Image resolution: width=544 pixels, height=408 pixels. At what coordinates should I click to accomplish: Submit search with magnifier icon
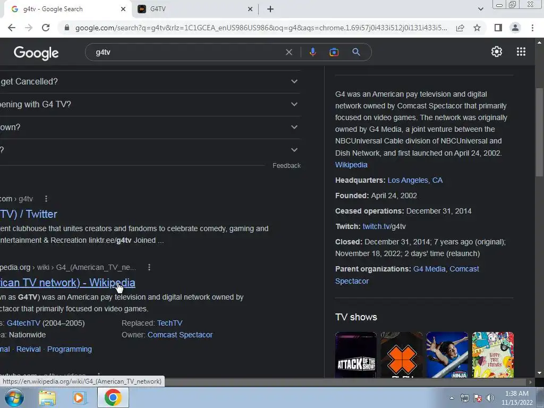coord(356,52)
